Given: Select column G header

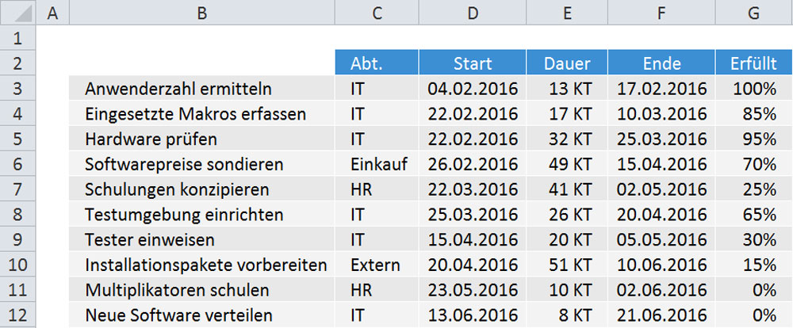Looking at the screenshot, I should (753, 13).
